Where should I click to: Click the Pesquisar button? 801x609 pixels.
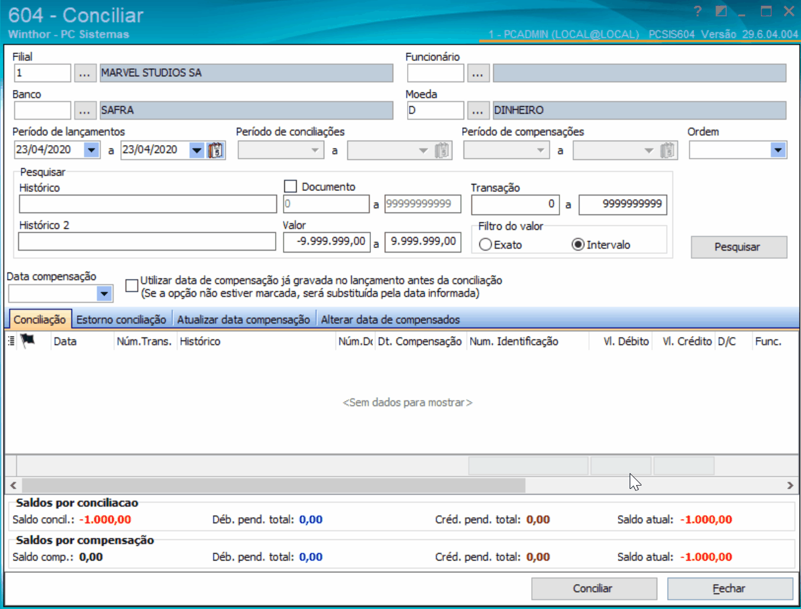tap(739, 247)
